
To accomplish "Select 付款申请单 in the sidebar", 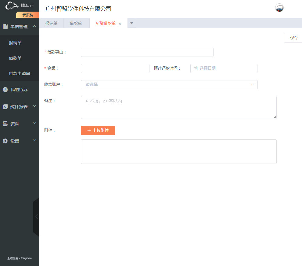I will coord(20,73).
